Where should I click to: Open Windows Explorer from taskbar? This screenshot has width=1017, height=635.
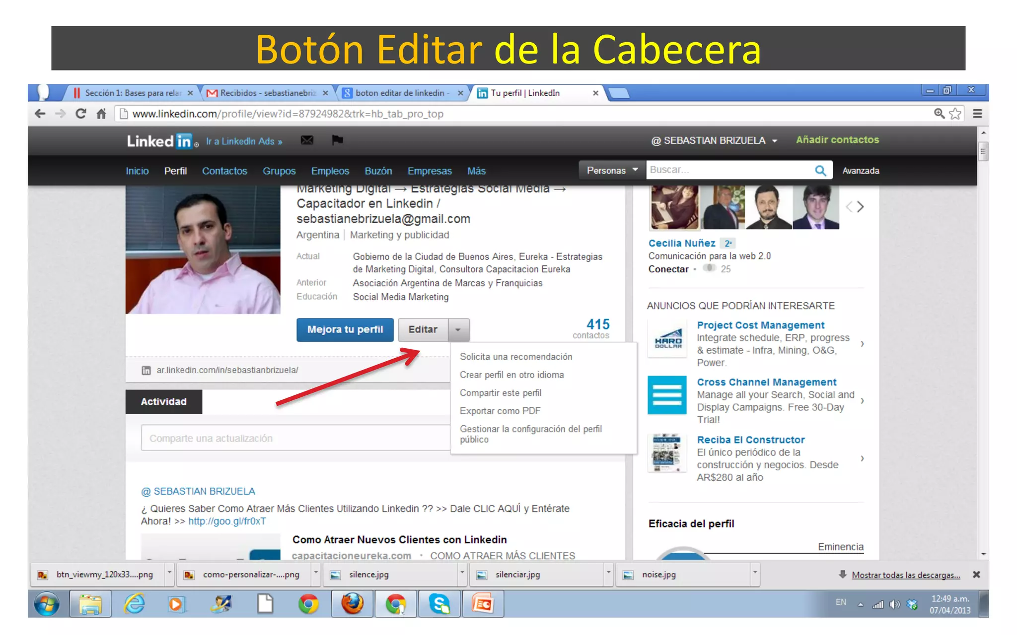[x=90, y=604]
